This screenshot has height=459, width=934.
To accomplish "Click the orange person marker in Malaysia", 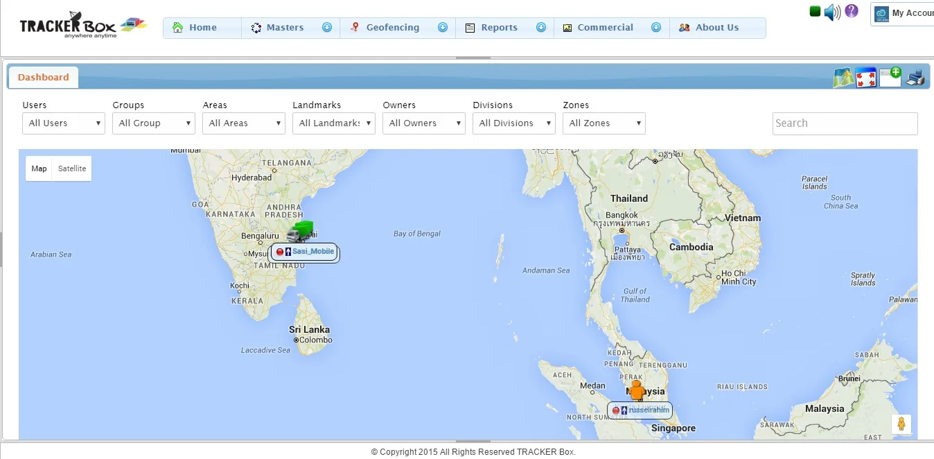I will (x=636, y=390).
